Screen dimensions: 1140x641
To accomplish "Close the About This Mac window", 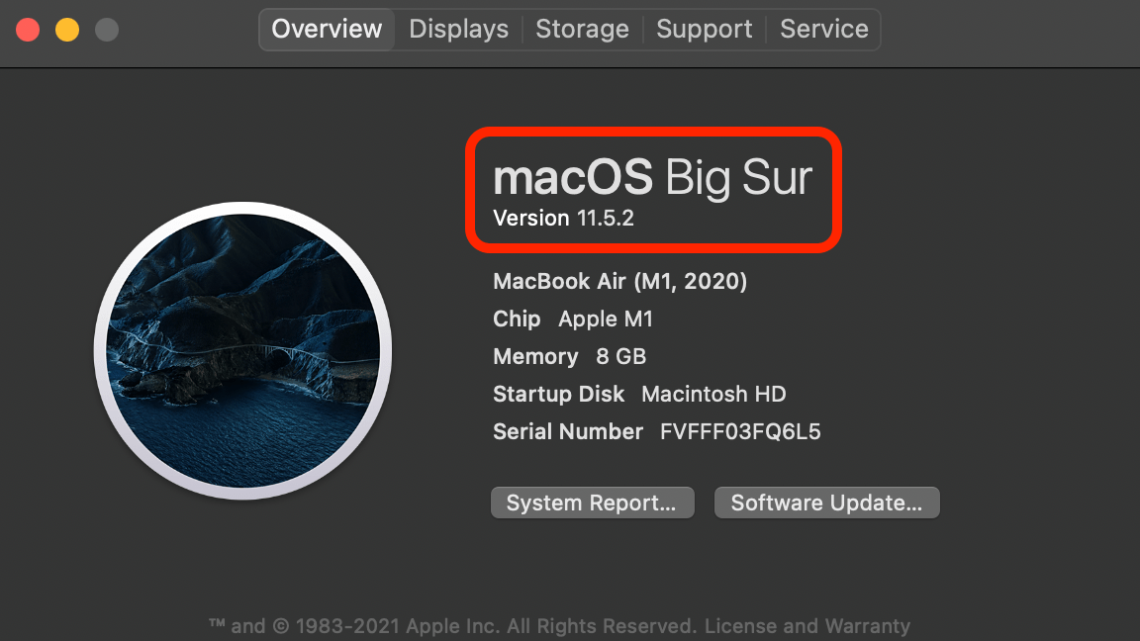I will point(28,29).
